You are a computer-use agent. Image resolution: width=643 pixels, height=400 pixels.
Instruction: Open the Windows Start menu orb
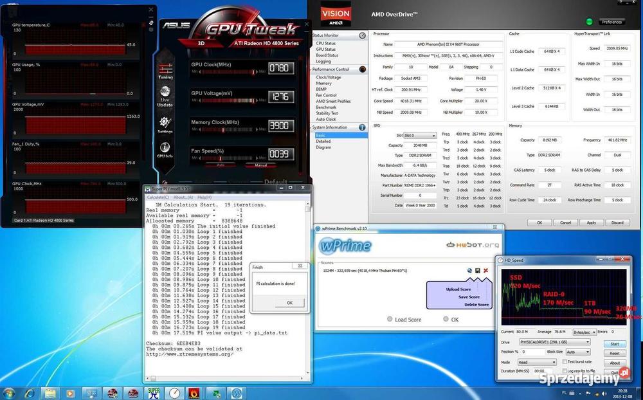pos(8,394)
